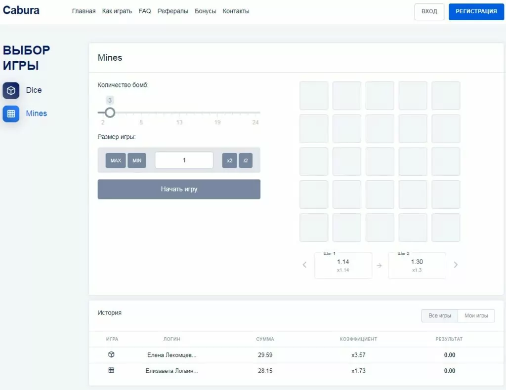The image size is (506, 390).
Task: Click the Mines grid icon in sidebar
Action: [11, 114]
